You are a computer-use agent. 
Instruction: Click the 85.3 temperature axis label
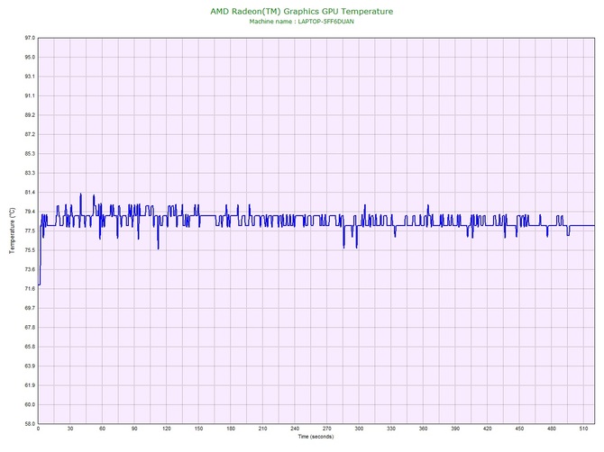(29, 154)
